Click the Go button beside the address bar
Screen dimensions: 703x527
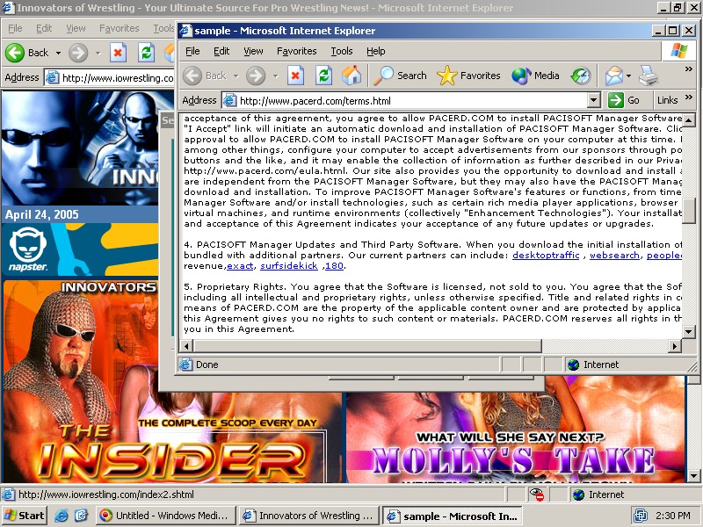[x=623, y=100]
